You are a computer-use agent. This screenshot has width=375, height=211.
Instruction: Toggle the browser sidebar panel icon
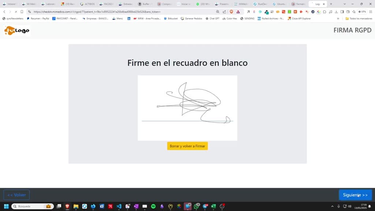[x=342, y=12]
